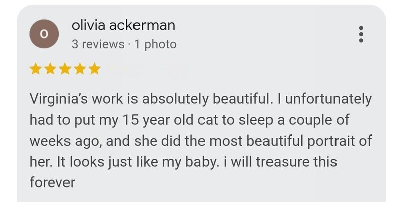403x202 pixels.
Task: Click the second gold star
Action: 50,69
